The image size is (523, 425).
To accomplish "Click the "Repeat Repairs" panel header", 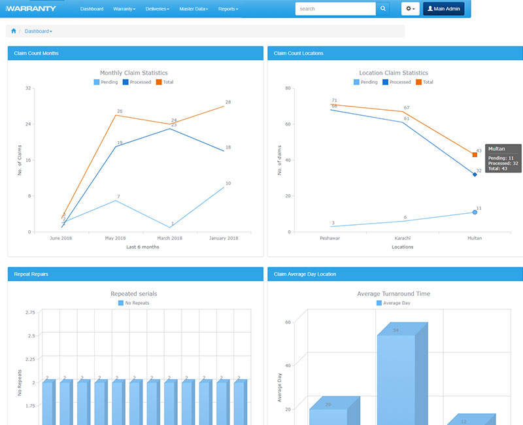I will pyautogui.click(x=135, y=274).
